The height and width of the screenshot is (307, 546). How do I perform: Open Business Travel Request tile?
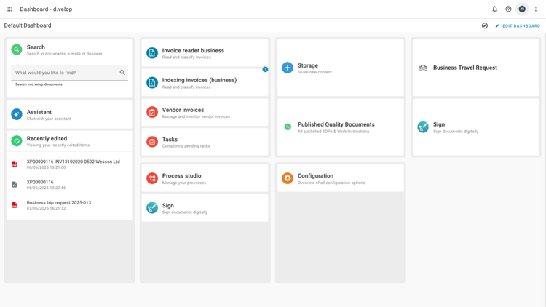(x=475, y=68)
